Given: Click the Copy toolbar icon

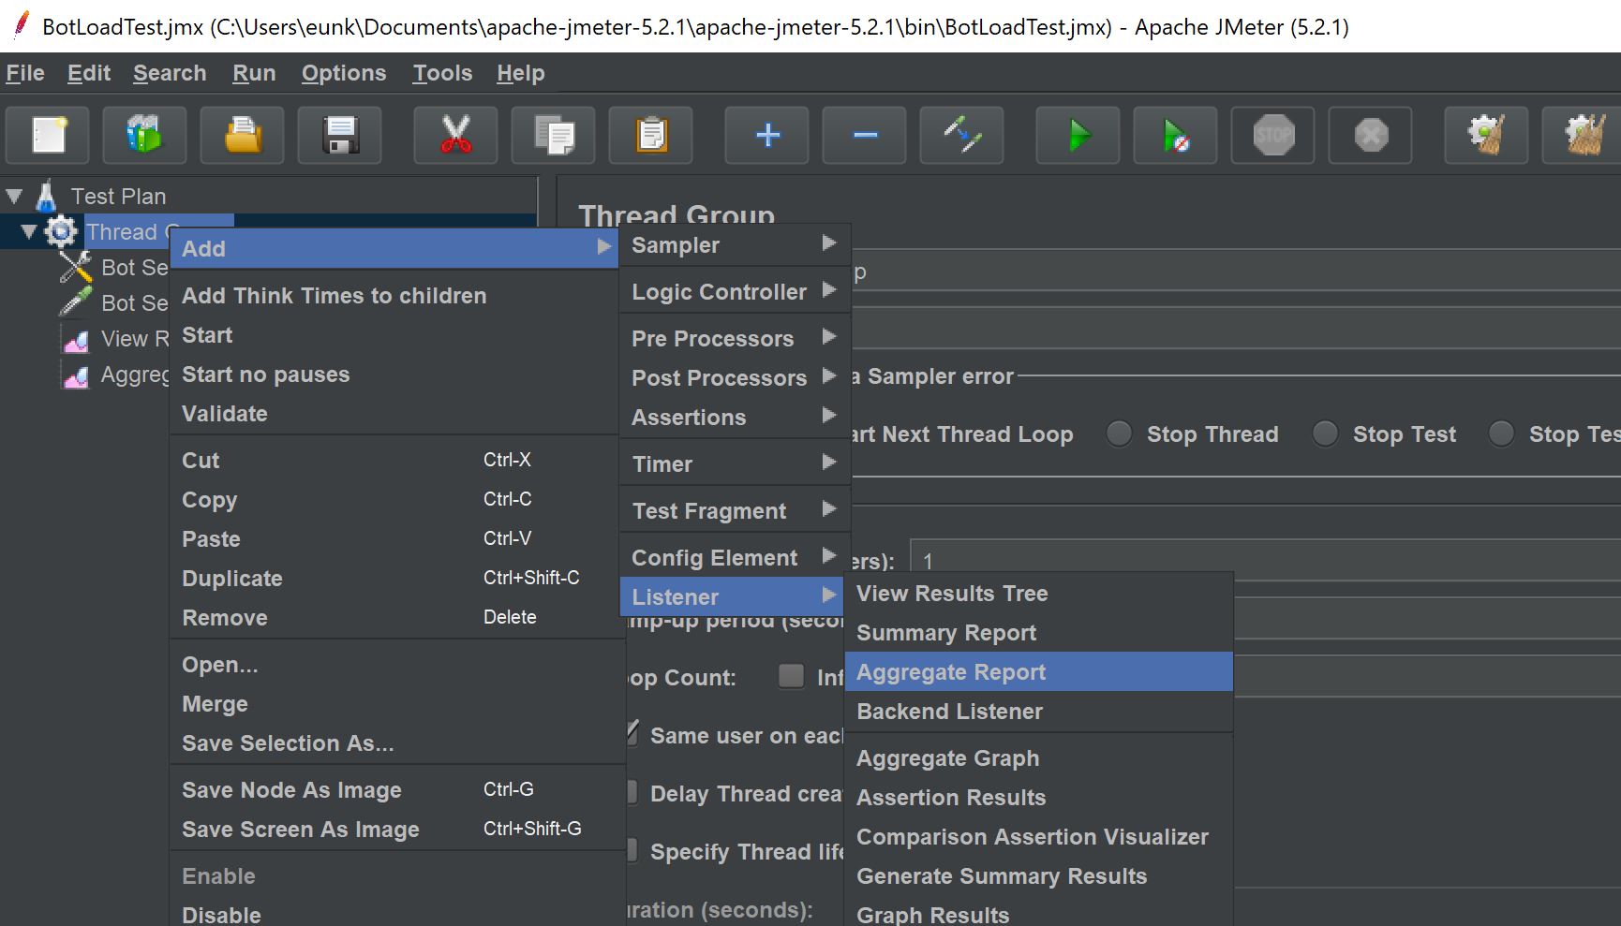Looking at the screenshot, I should [554, 136].
